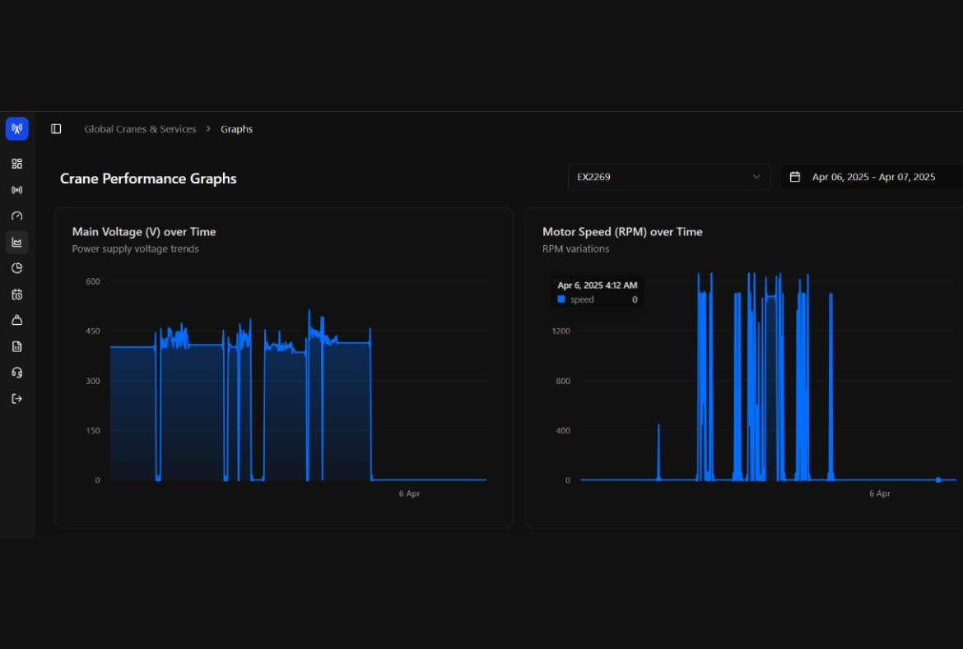Open the headset support icon
Viewport: 963px width, 649px height.
[x=16, y=373]
